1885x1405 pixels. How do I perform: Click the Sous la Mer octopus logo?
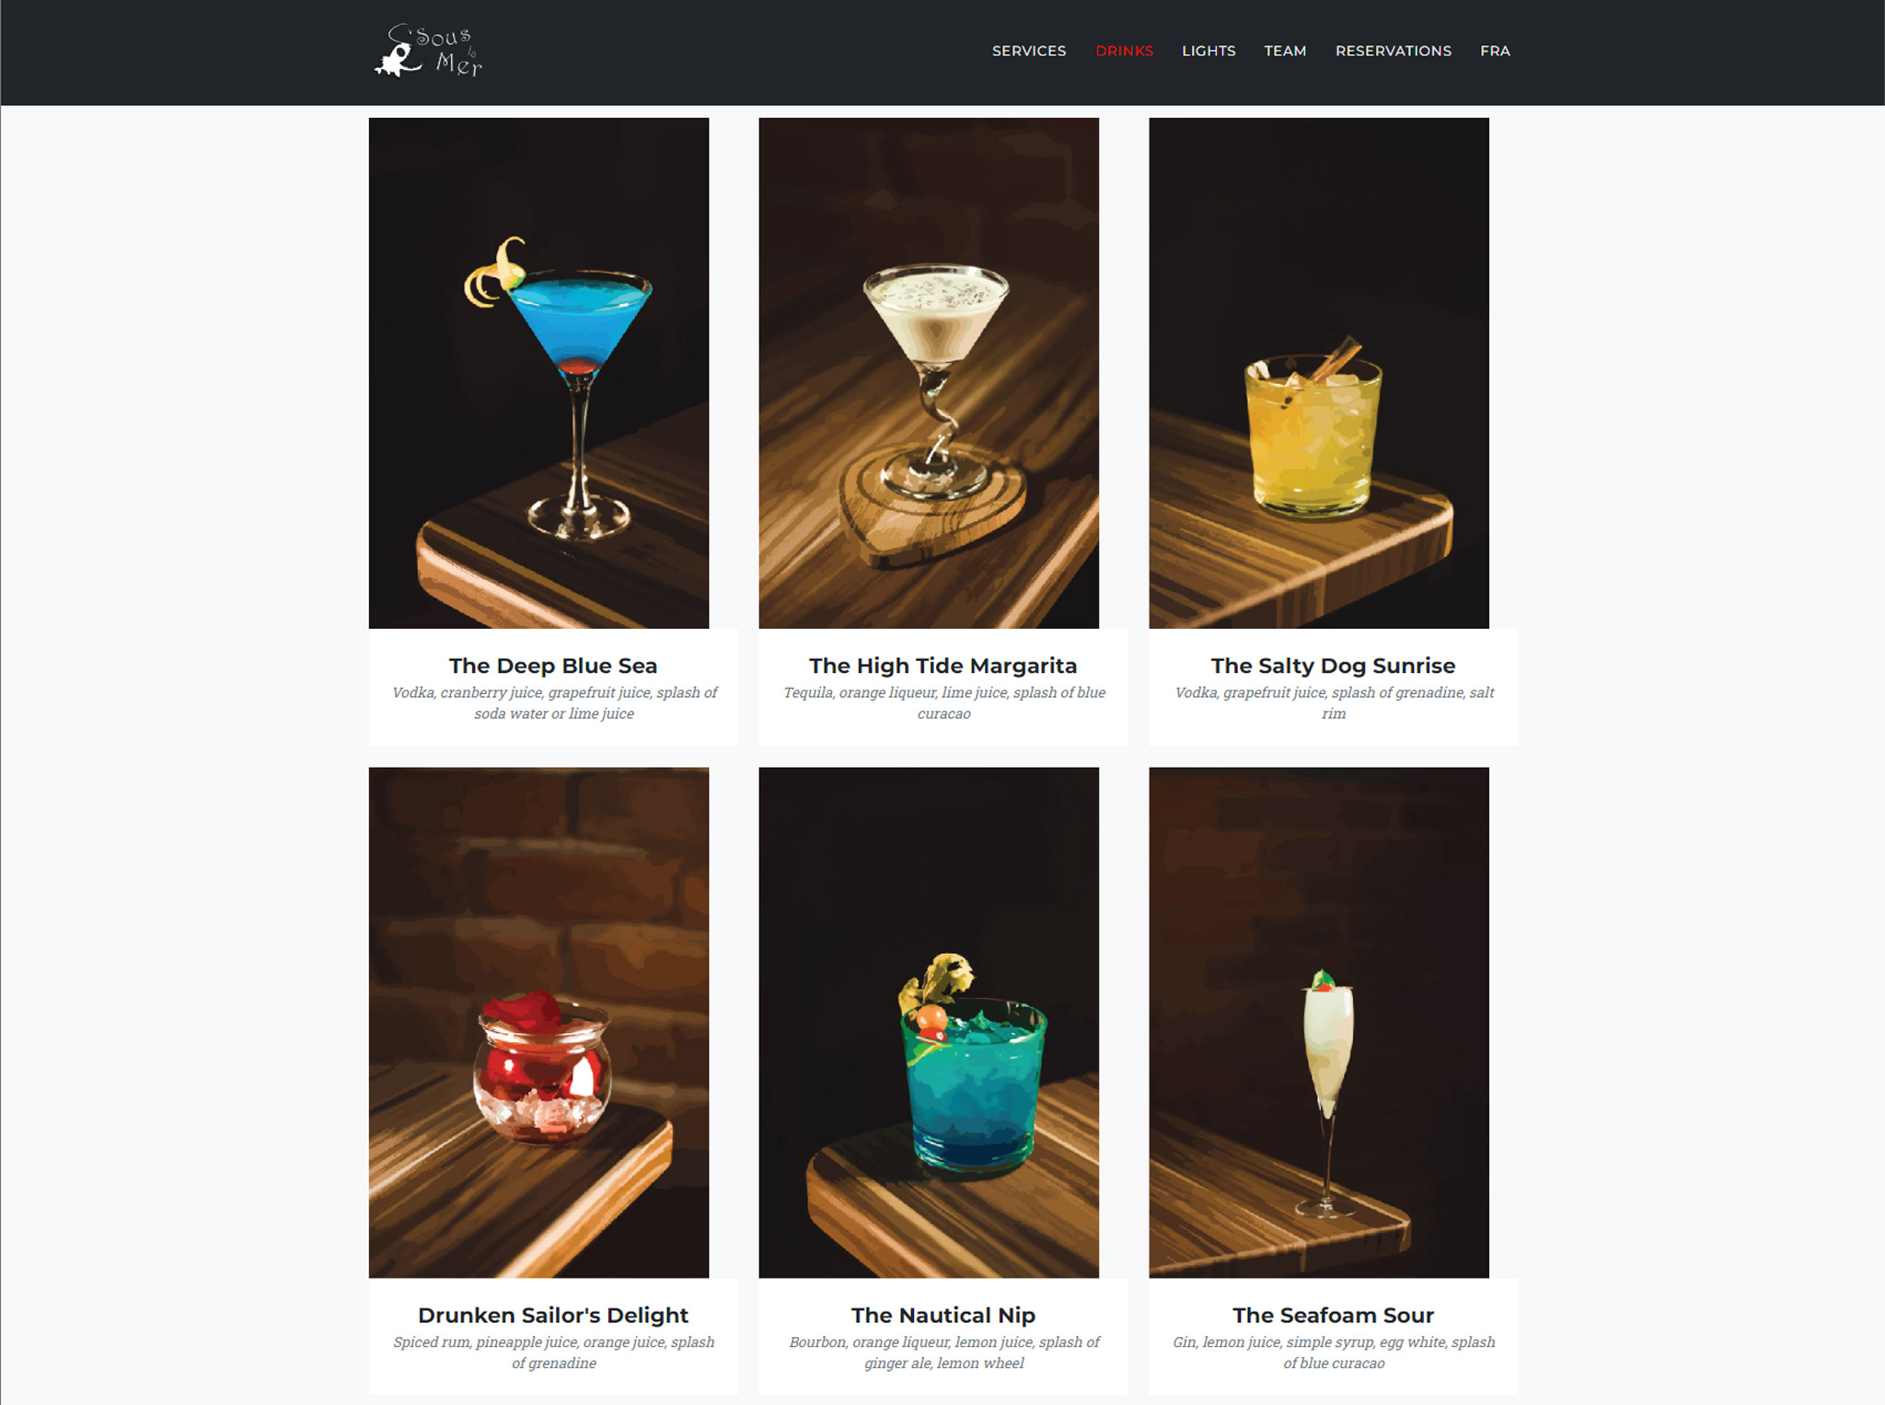(x=428, y=51)
